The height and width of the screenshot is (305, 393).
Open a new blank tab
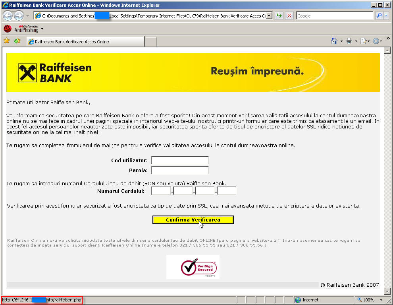[x=151, y=42]
